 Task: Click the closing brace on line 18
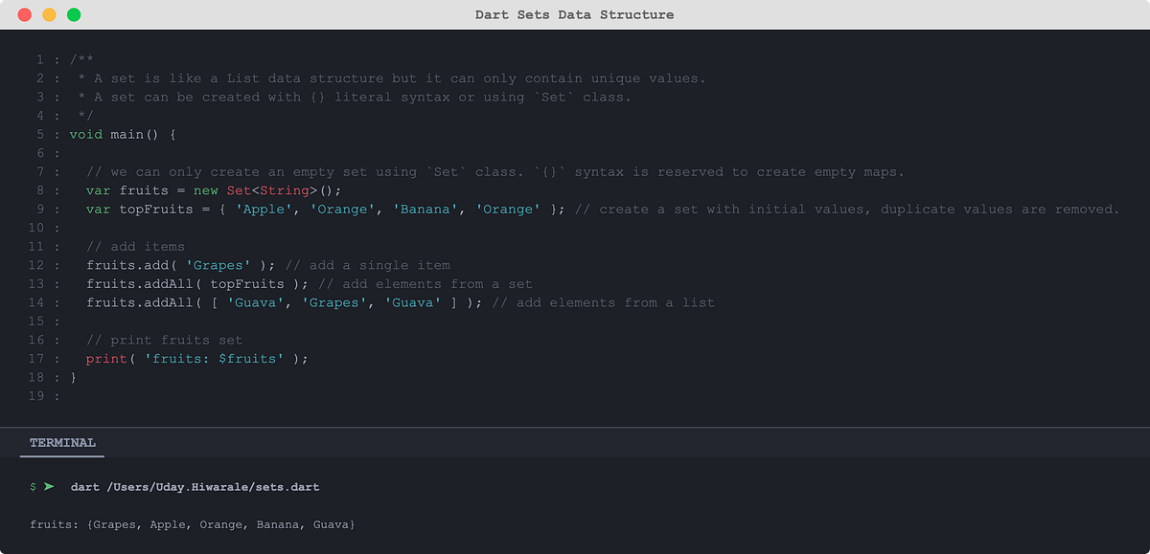(73, 377)
